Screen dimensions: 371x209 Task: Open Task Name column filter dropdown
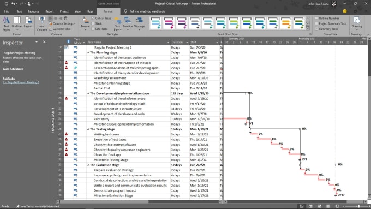pyautogui.click(x=168, y=43)
